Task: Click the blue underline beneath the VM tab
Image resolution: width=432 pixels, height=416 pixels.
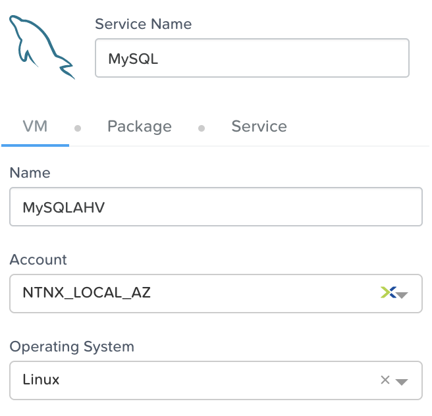Action: pos(35,144)
